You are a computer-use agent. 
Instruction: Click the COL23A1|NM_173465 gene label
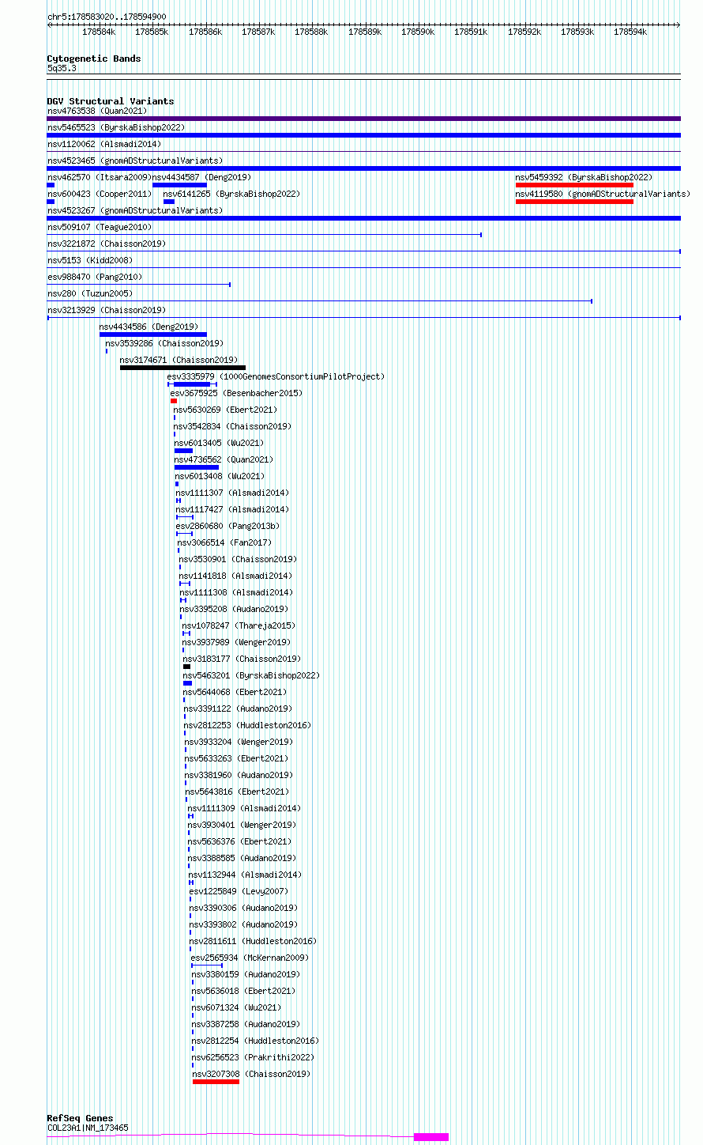[88, 1128]
